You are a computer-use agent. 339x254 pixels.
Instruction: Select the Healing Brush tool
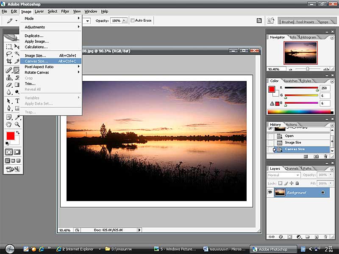point(9,70)
